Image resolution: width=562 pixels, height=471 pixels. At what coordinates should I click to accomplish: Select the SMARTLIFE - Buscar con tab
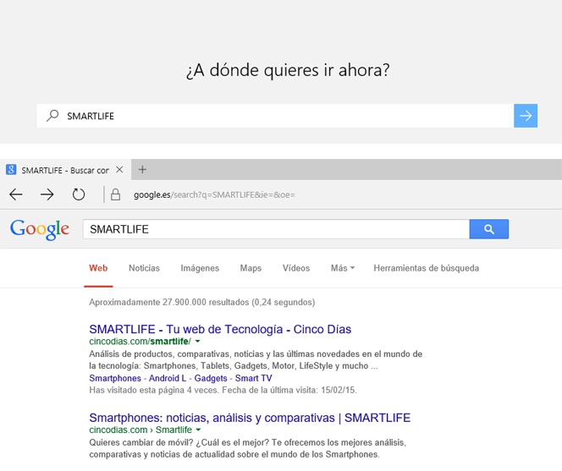tap(66, 170)
